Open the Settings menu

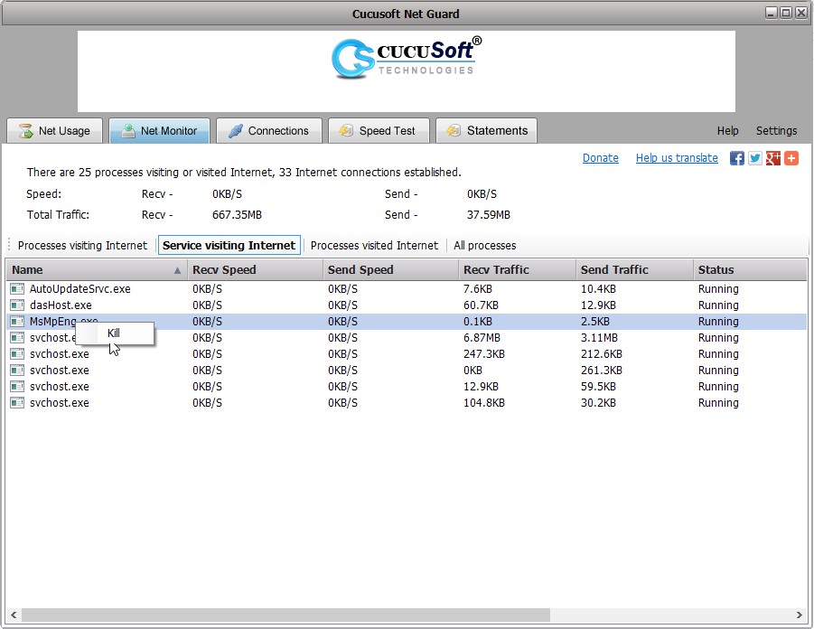(776, 130)
